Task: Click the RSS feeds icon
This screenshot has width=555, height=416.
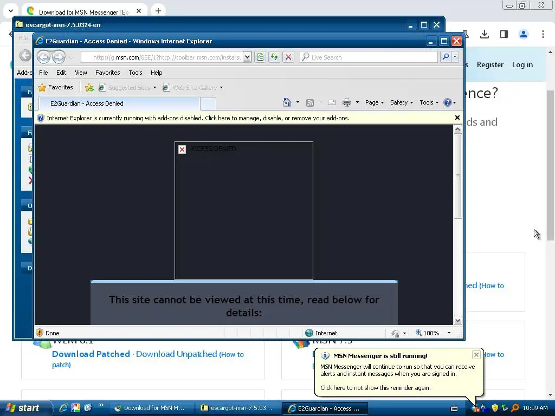Action: [310, 102]
